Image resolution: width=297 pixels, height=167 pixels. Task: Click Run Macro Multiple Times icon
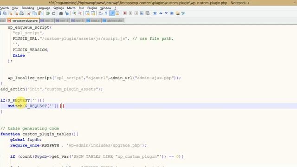[142, 13]
